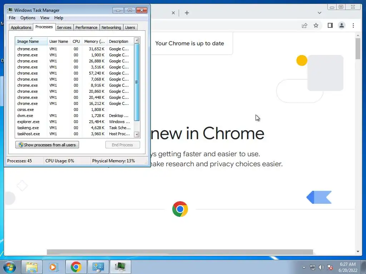366x274 pixels.
Task: Bookmark this page with the star icon
Action: click(x=316, y=25)
